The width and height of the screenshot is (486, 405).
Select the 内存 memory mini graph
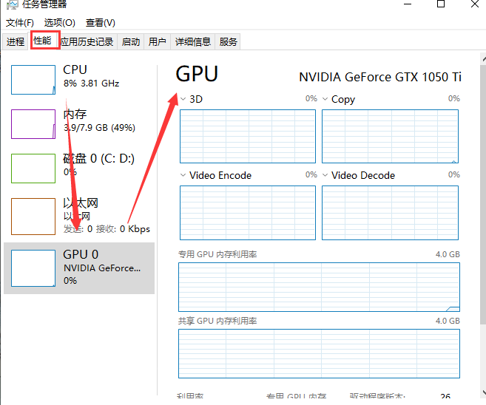click(33, 124)
